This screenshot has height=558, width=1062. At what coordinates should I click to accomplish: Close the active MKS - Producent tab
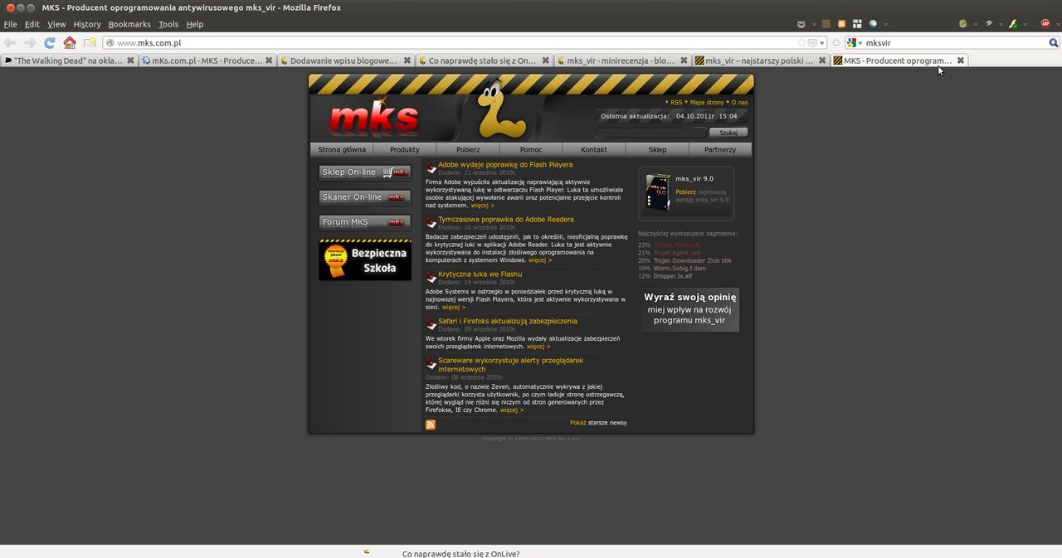(x=961, y=61)
